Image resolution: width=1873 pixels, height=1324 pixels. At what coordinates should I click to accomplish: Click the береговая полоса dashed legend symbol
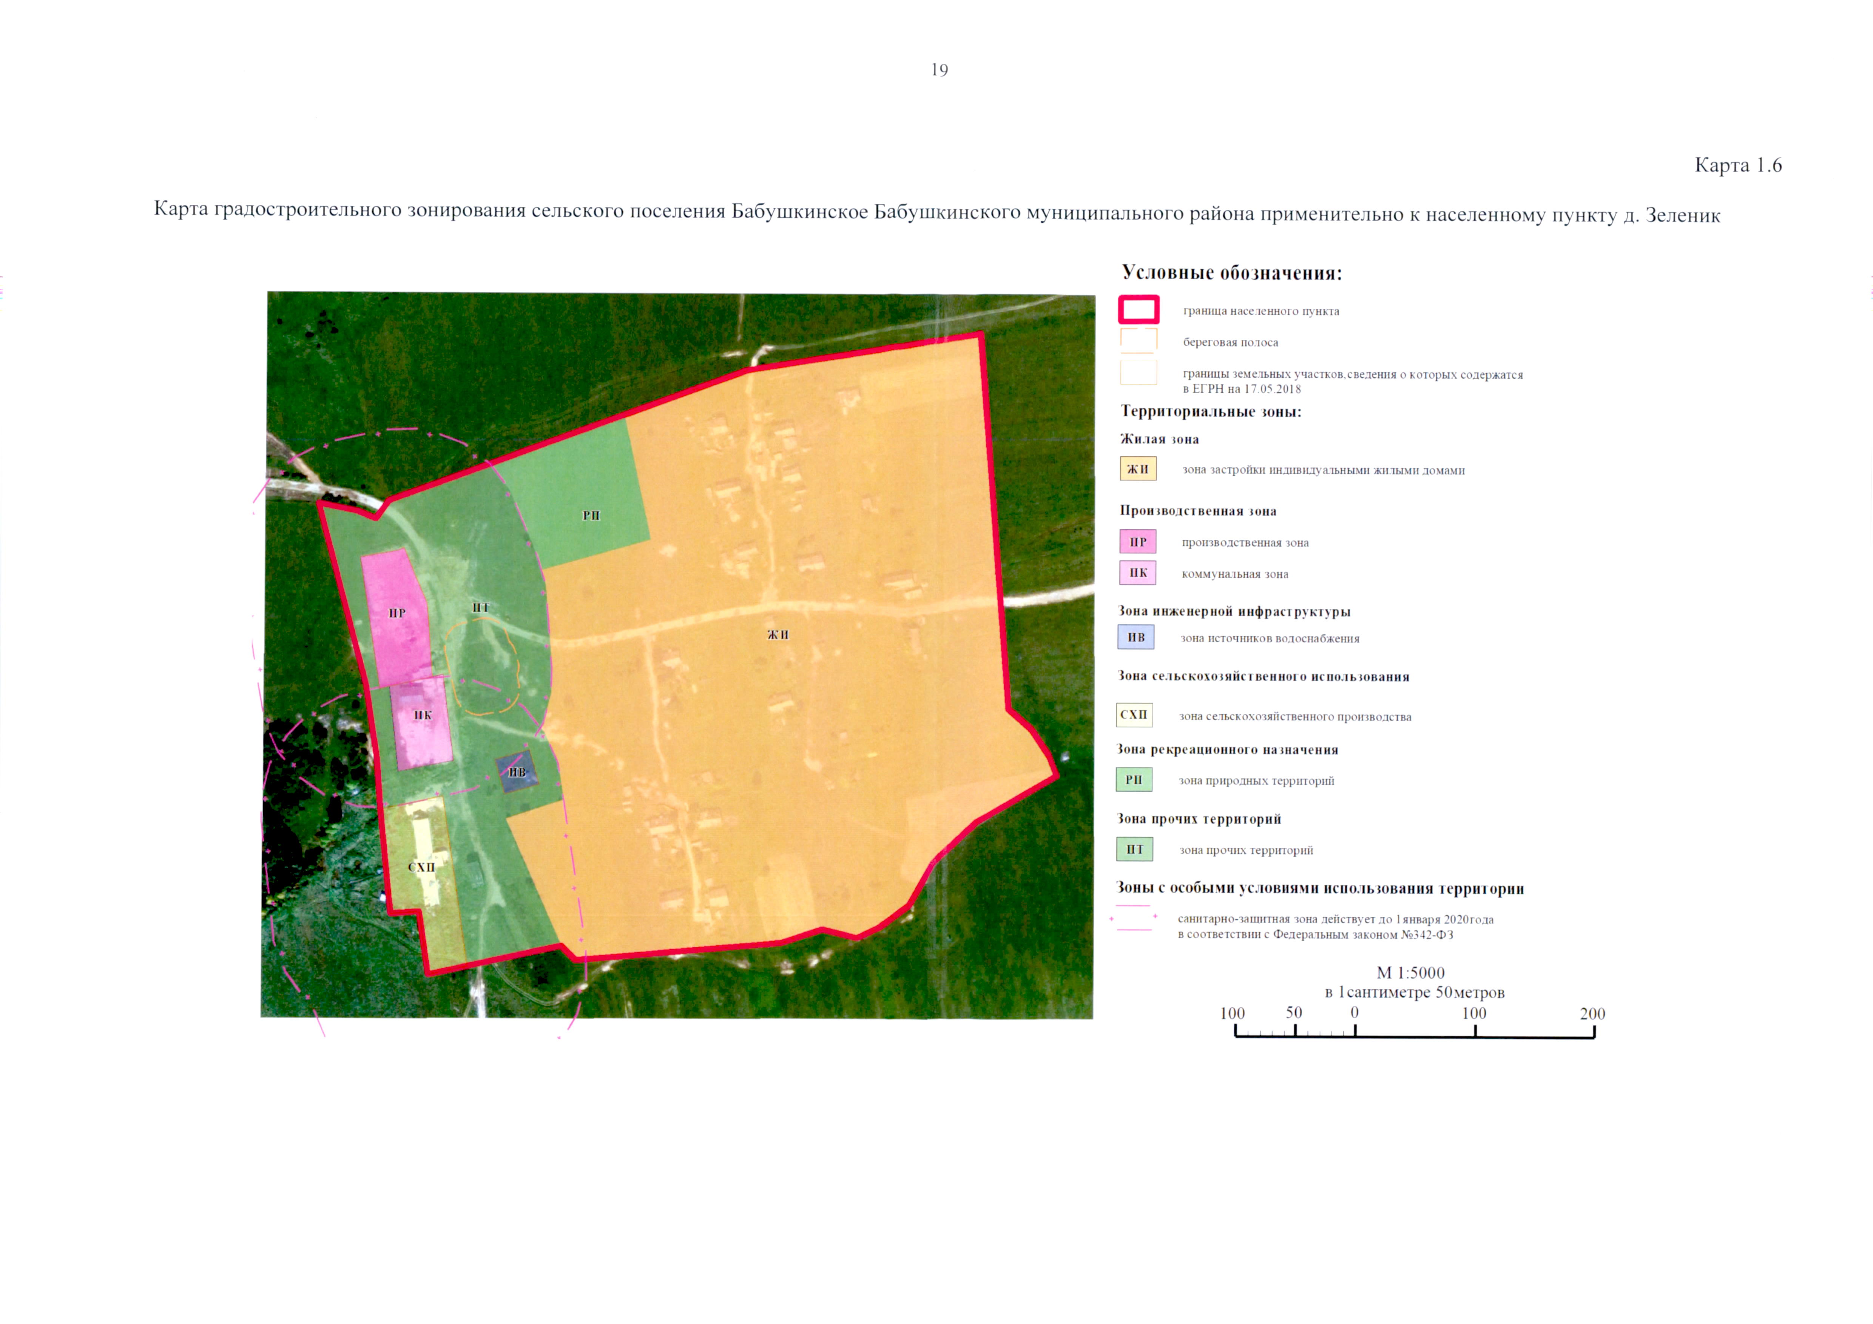1138,341
